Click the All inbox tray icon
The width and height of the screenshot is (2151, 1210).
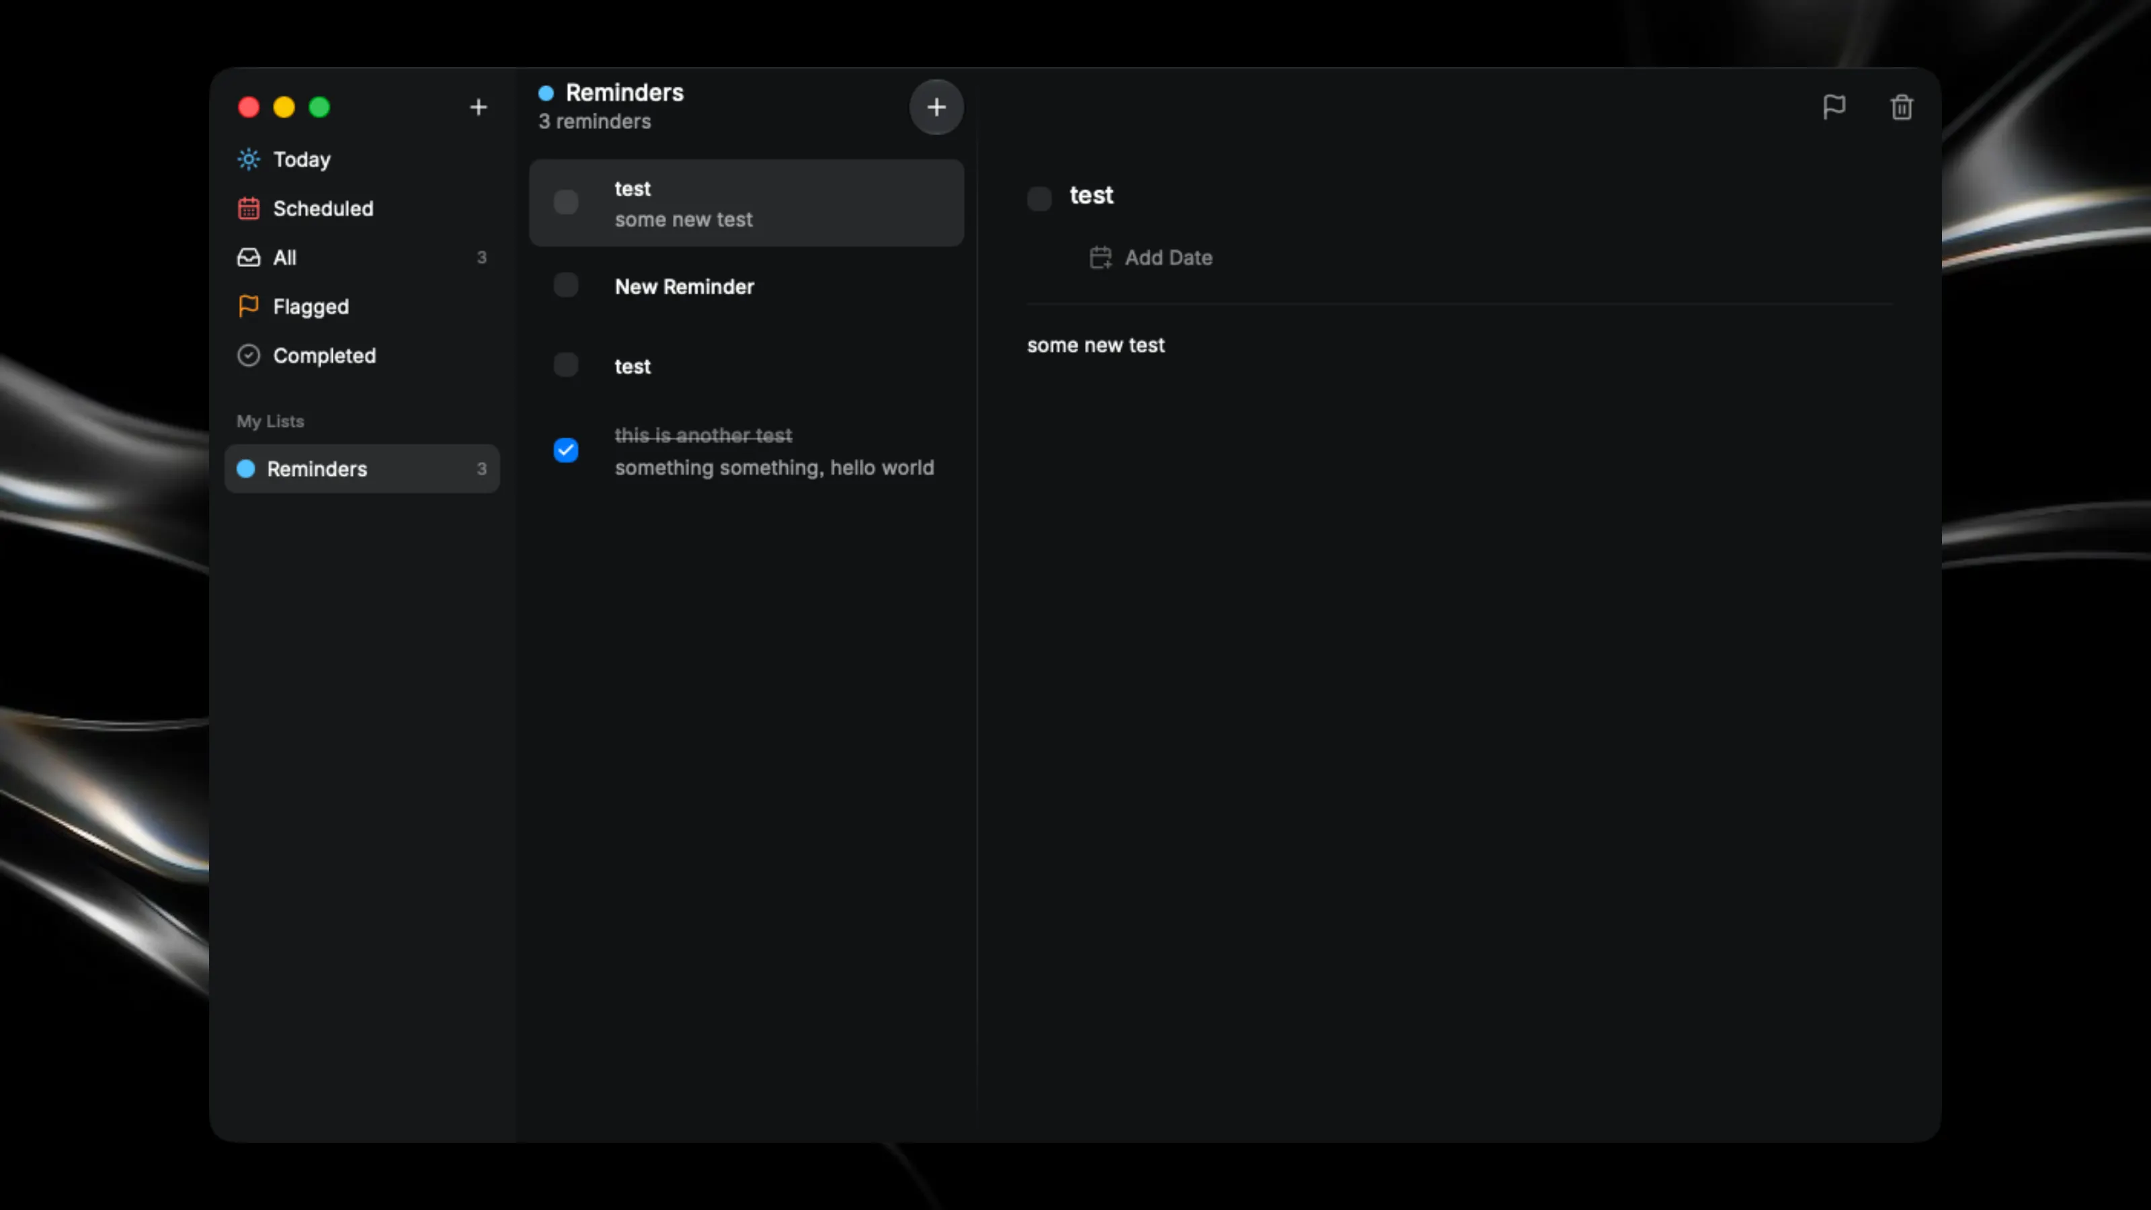tap(248, 257)
